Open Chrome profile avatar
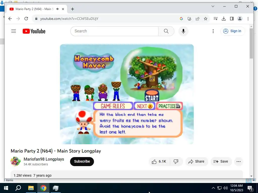Viewport: 258px width, 193px height. [x=240, y=19]
